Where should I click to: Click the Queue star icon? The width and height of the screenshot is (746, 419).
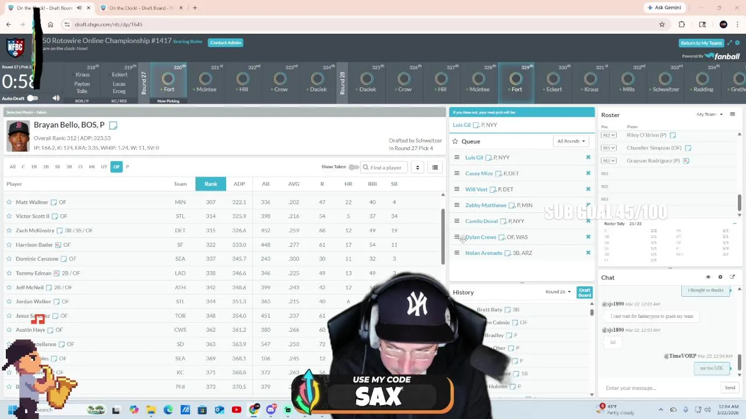(455, 141)
